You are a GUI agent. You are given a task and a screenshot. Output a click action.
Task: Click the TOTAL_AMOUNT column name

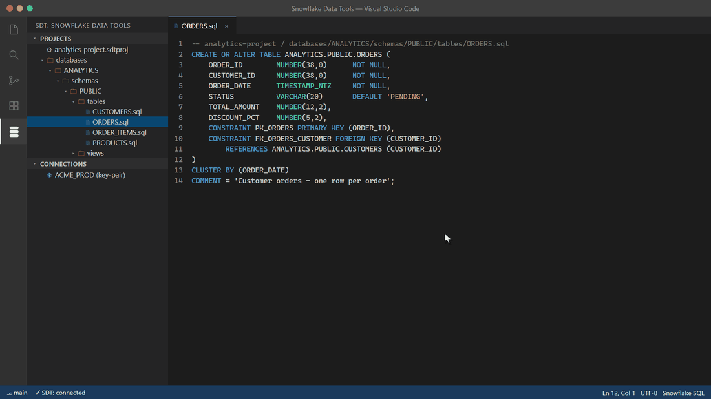pyautogui.click(x=234, y=107)
